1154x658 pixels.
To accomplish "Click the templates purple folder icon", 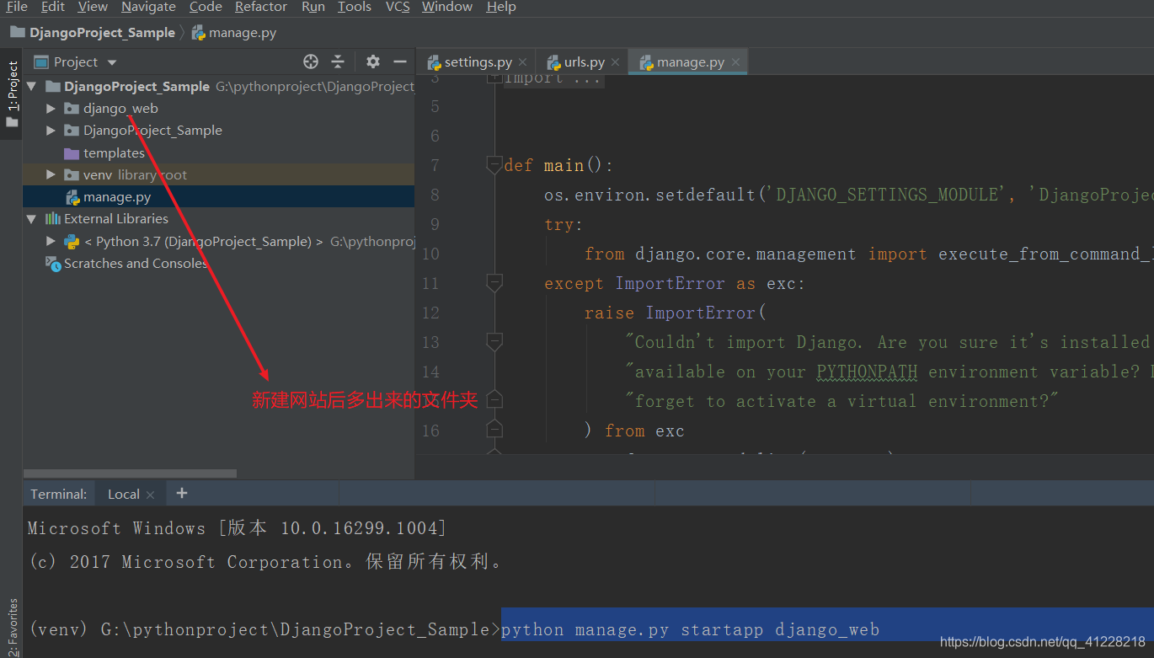I will tap(72, 153).
